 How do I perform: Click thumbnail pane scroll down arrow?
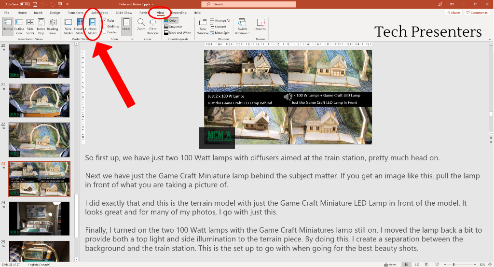[x=76, y=259]
